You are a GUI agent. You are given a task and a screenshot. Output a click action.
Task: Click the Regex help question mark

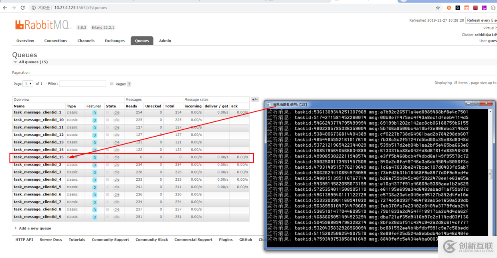tap(129, 84)
